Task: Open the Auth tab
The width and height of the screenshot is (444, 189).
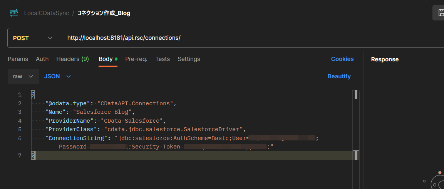Action: pyautogui.click(x=42, y=59)
